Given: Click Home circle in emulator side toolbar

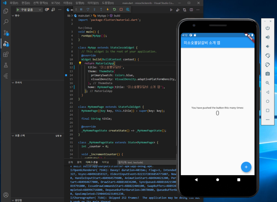Looking at the screenshot, I should tap(267, 101).
